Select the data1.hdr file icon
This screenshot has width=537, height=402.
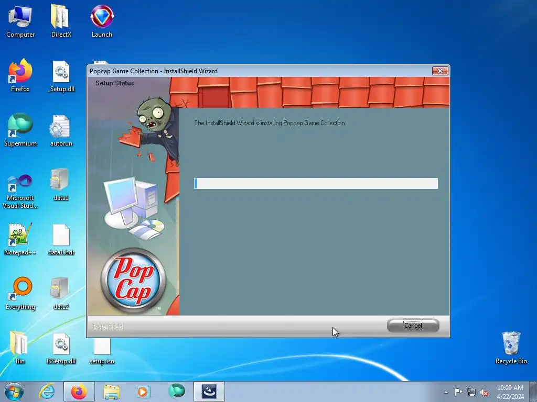coord(61,240)
